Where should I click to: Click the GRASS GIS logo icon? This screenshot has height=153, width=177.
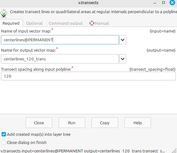(x=4, y=13)
